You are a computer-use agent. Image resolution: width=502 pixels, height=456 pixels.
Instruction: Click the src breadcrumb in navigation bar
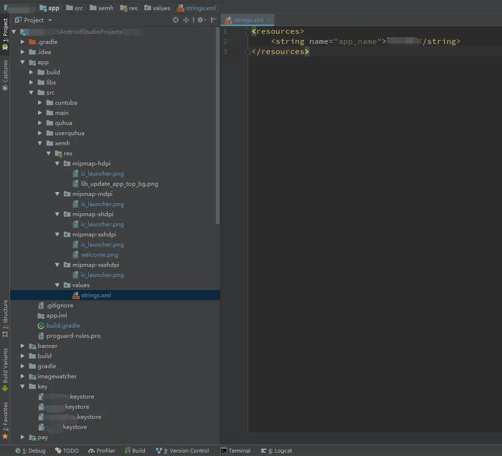75,8
